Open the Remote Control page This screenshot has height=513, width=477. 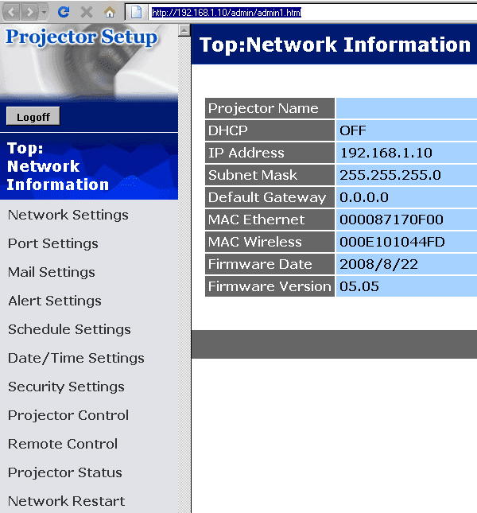coord(63,444)
